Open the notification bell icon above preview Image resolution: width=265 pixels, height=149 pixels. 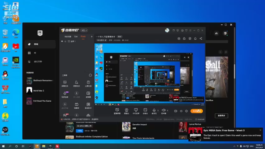tap(195, 39)
